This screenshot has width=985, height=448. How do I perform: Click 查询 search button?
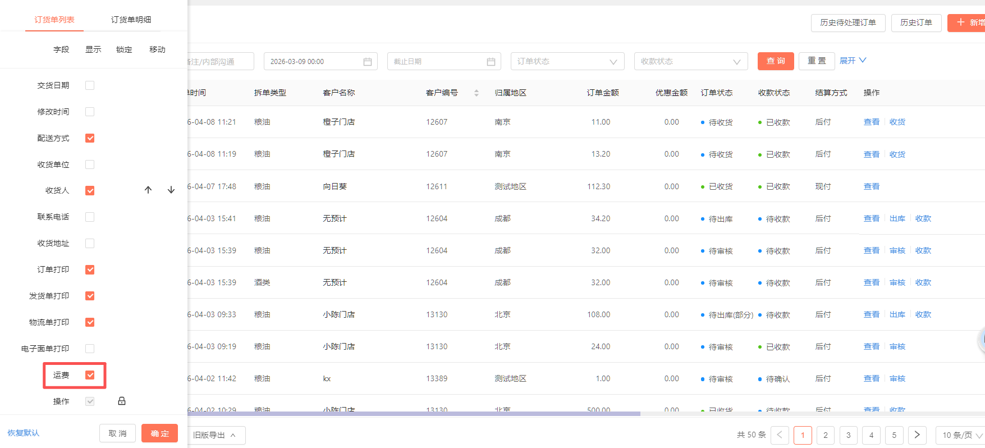coord(776,61)
